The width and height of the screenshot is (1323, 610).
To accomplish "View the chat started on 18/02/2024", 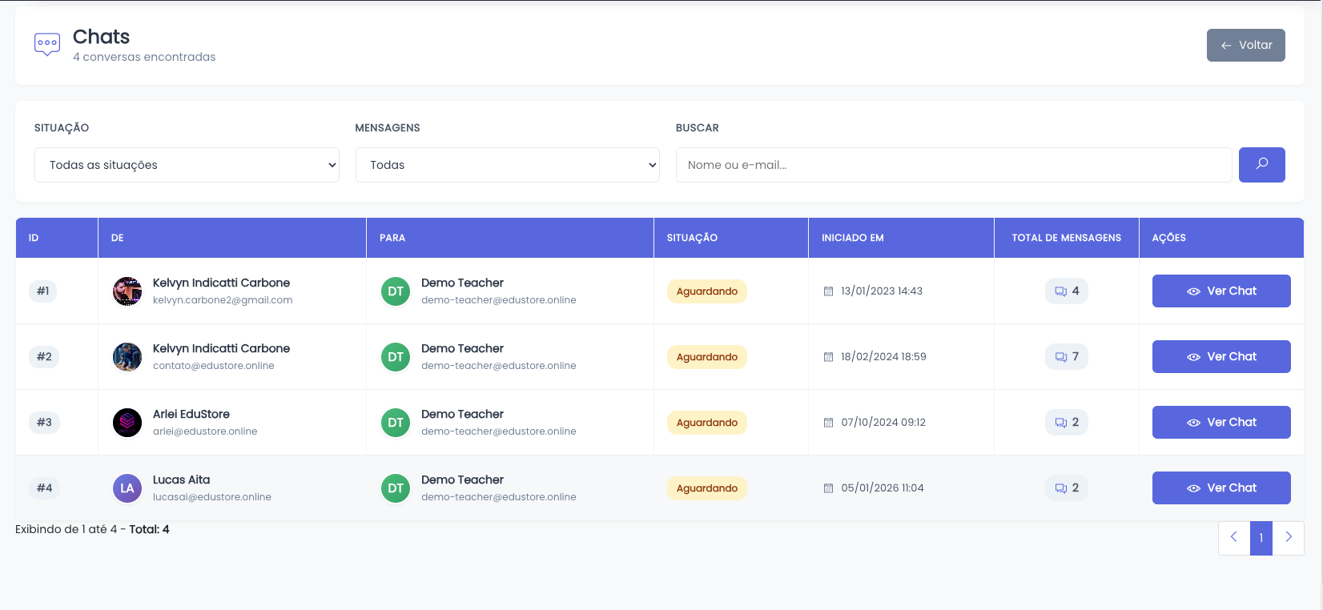I will (x=1220, y=357).
